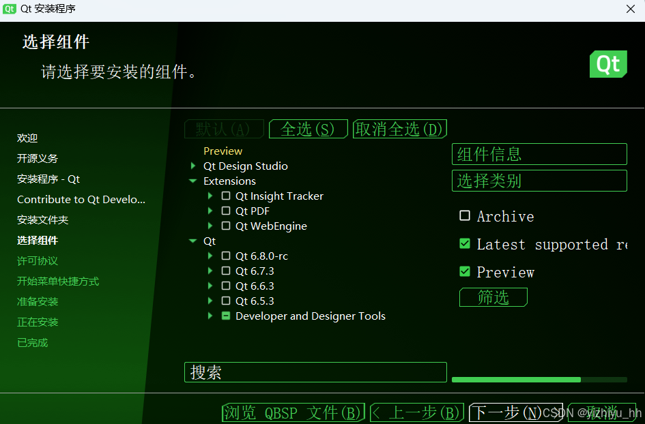Expand the Qt WebEngine node
Image resolution: width=645 pixels, height=424 pixels.
210,226
